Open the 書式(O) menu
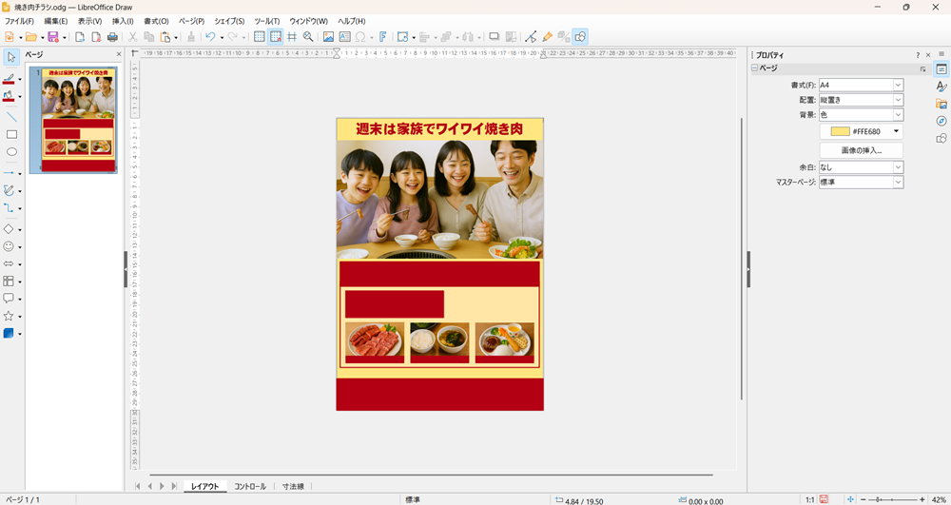Viewport: 951px width, 505px height. [157, 21]
